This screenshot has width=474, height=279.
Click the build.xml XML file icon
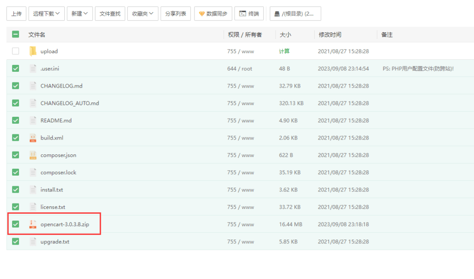click(x=32, y=138)
